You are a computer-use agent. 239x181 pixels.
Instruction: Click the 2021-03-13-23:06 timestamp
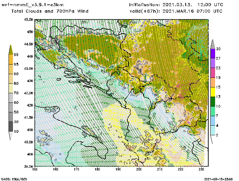pos(219,179)
